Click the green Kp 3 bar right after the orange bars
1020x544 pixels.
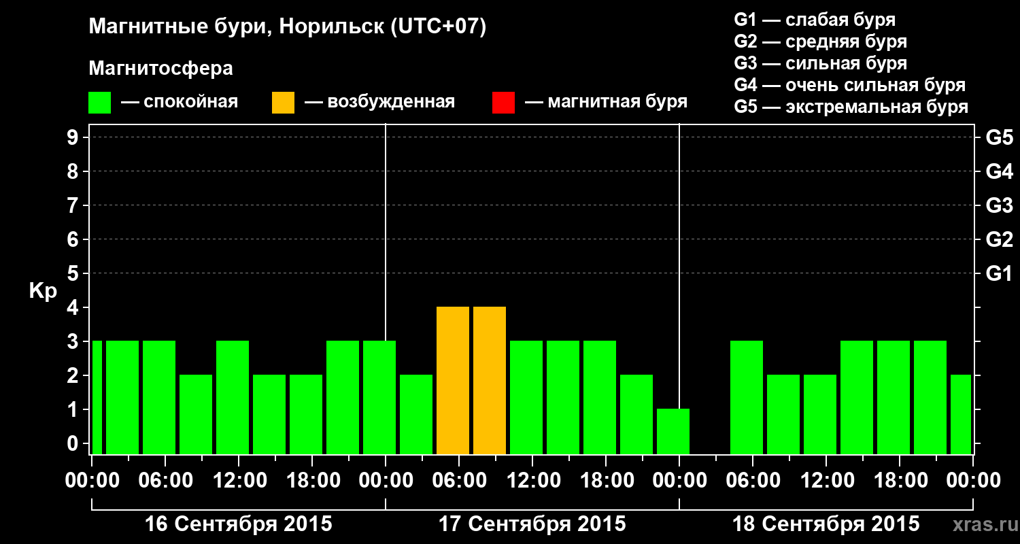pyautogui.click(x=526, y=397)
